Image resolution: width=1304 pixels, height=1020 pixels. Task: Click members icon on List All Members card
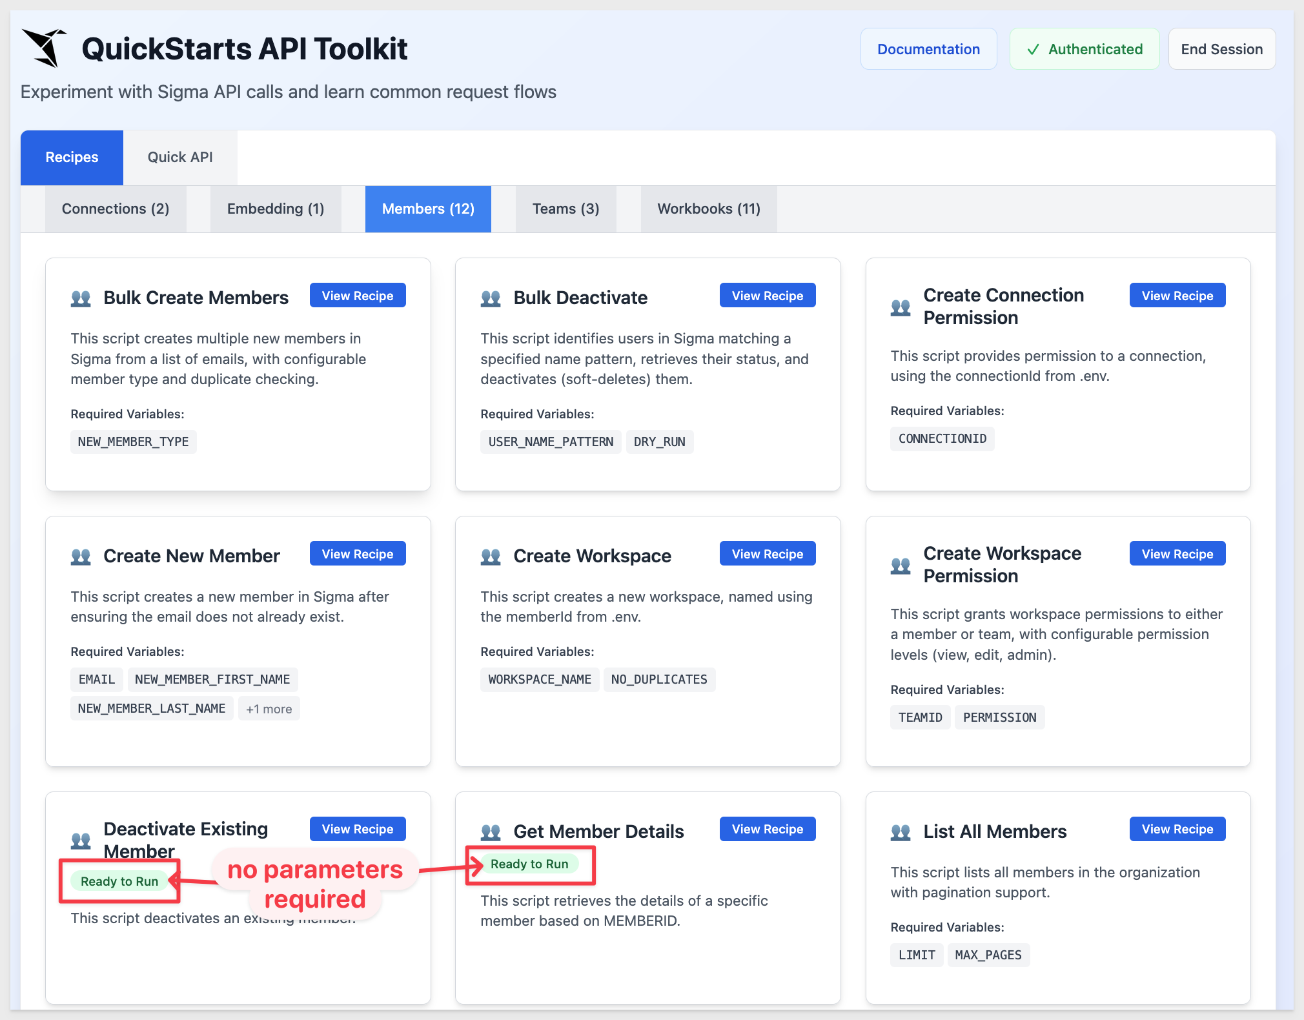point(901,832)
